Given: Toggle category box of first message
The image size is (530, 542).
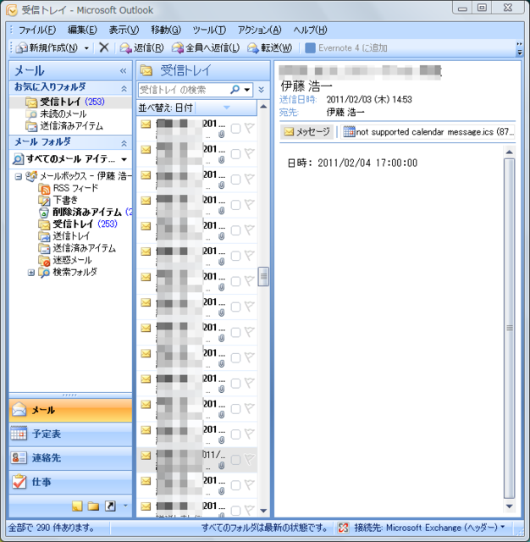Looking at the screenshot, I should click(x=235, y=129).
